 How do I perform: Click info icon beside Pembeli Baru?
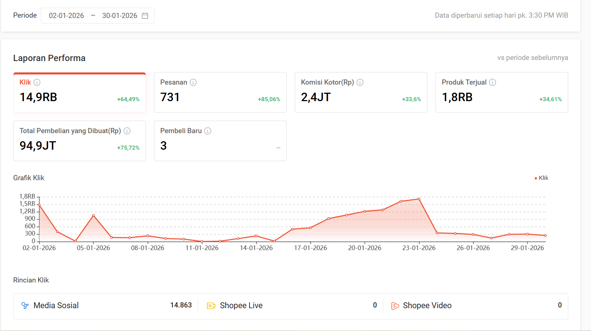click(x=208, y=131)
